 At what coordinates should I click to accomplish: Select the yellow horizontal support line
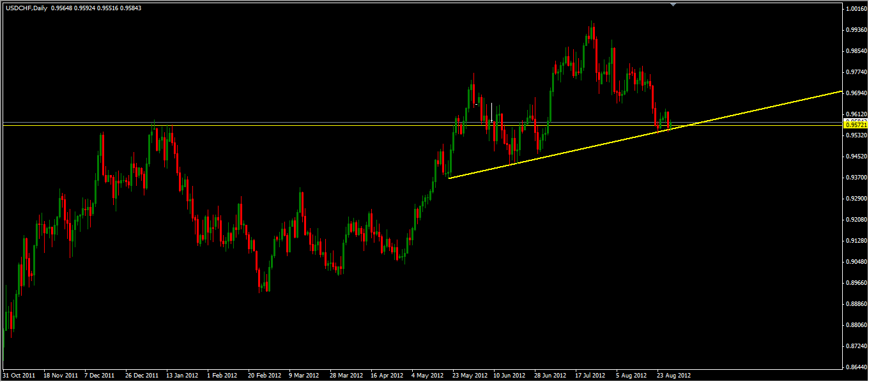point(256,126)
